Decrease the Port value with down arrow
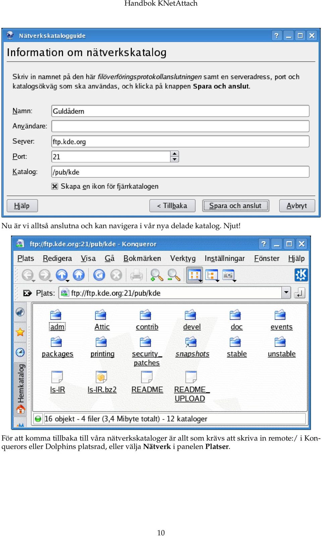 (x=174, y=159)
